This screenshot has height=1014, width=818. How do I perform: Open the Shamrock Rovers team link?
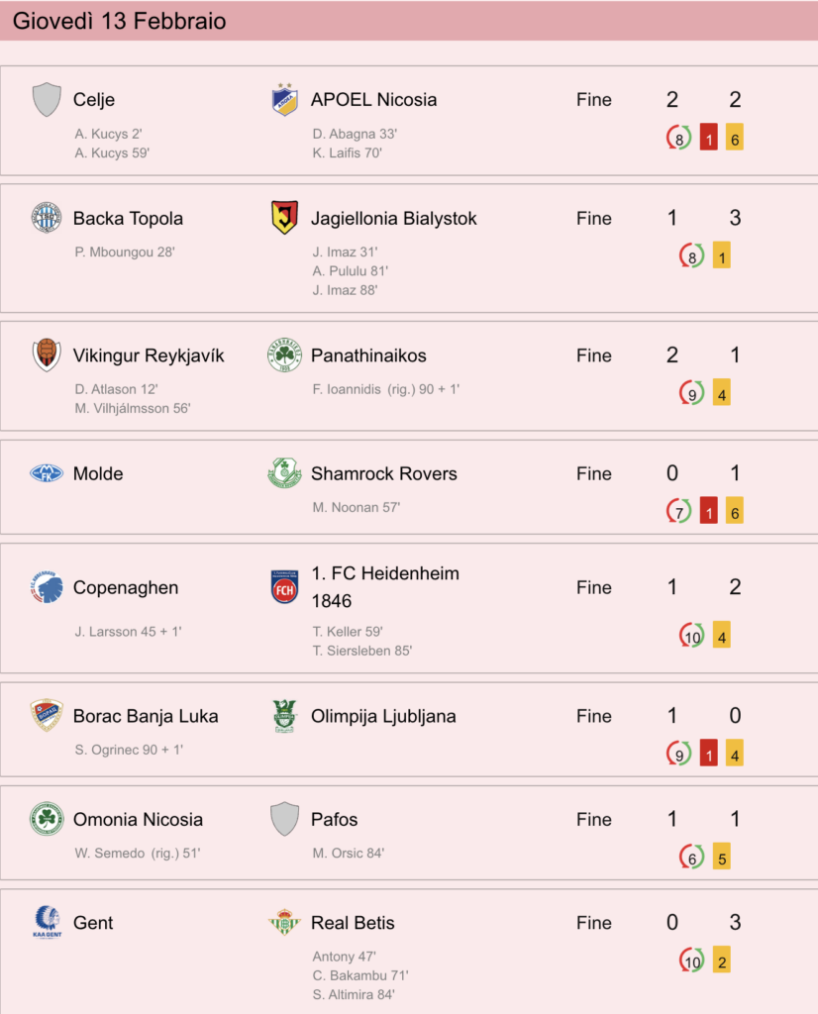click(384, 473)
